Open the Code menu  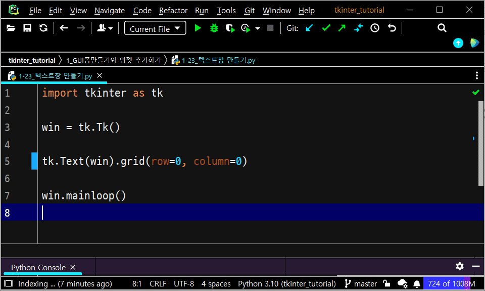point(142,11)
